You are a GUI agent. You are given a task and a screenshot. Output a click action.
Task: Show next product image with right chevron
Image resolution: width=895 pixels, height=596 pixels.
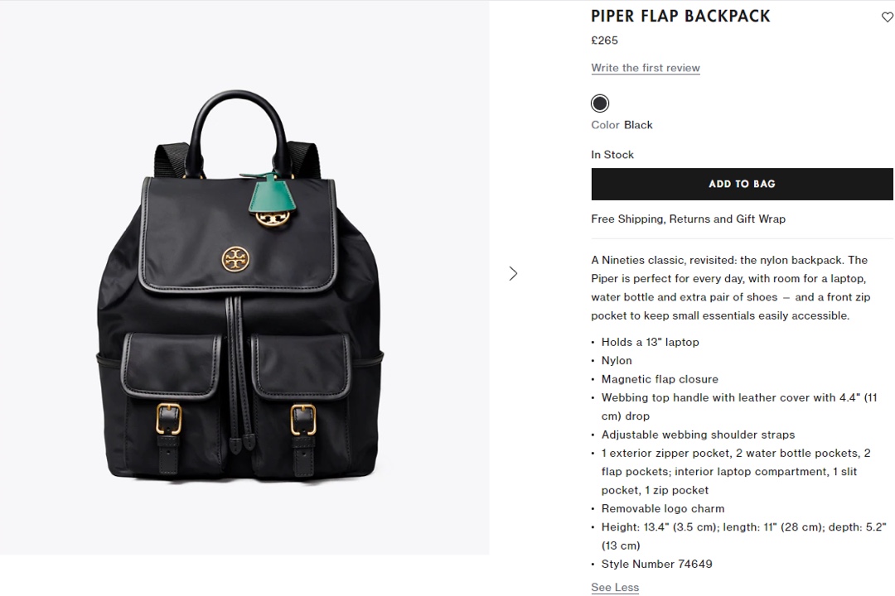[x=513, y=274]
